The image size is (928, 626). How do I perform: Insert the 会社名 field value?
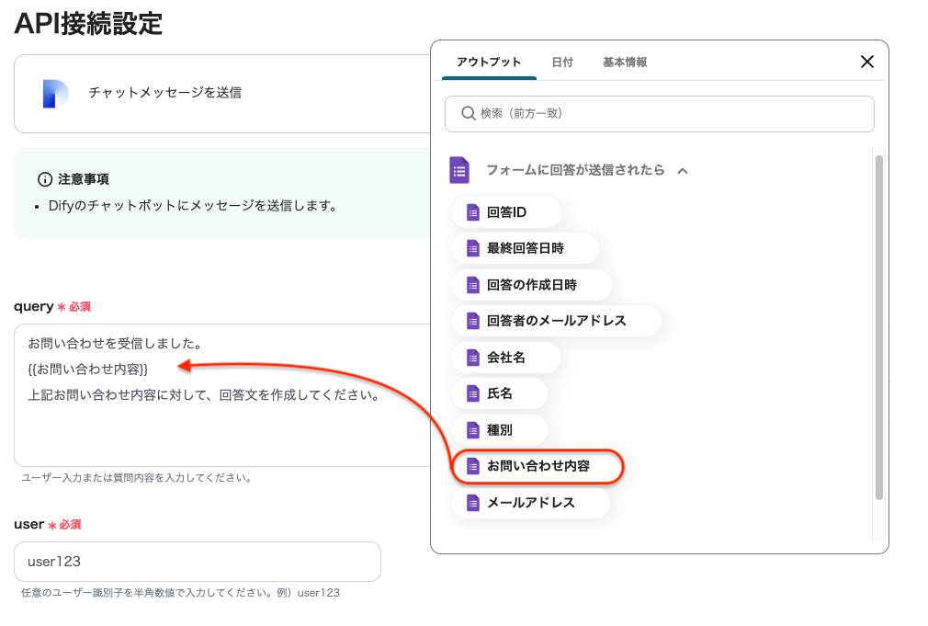[505, 357]
